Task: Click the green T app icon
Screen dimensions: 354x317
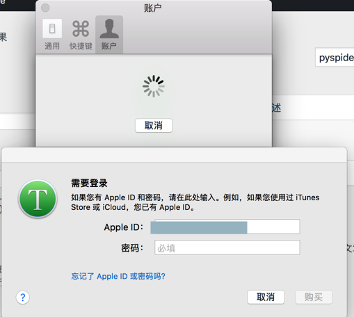Action: click(38, 199)
